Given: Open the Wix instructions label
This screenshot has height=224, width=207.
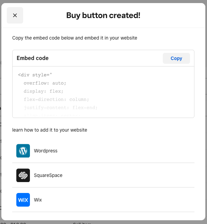Looking at the screenshot, I should (38, 200).
